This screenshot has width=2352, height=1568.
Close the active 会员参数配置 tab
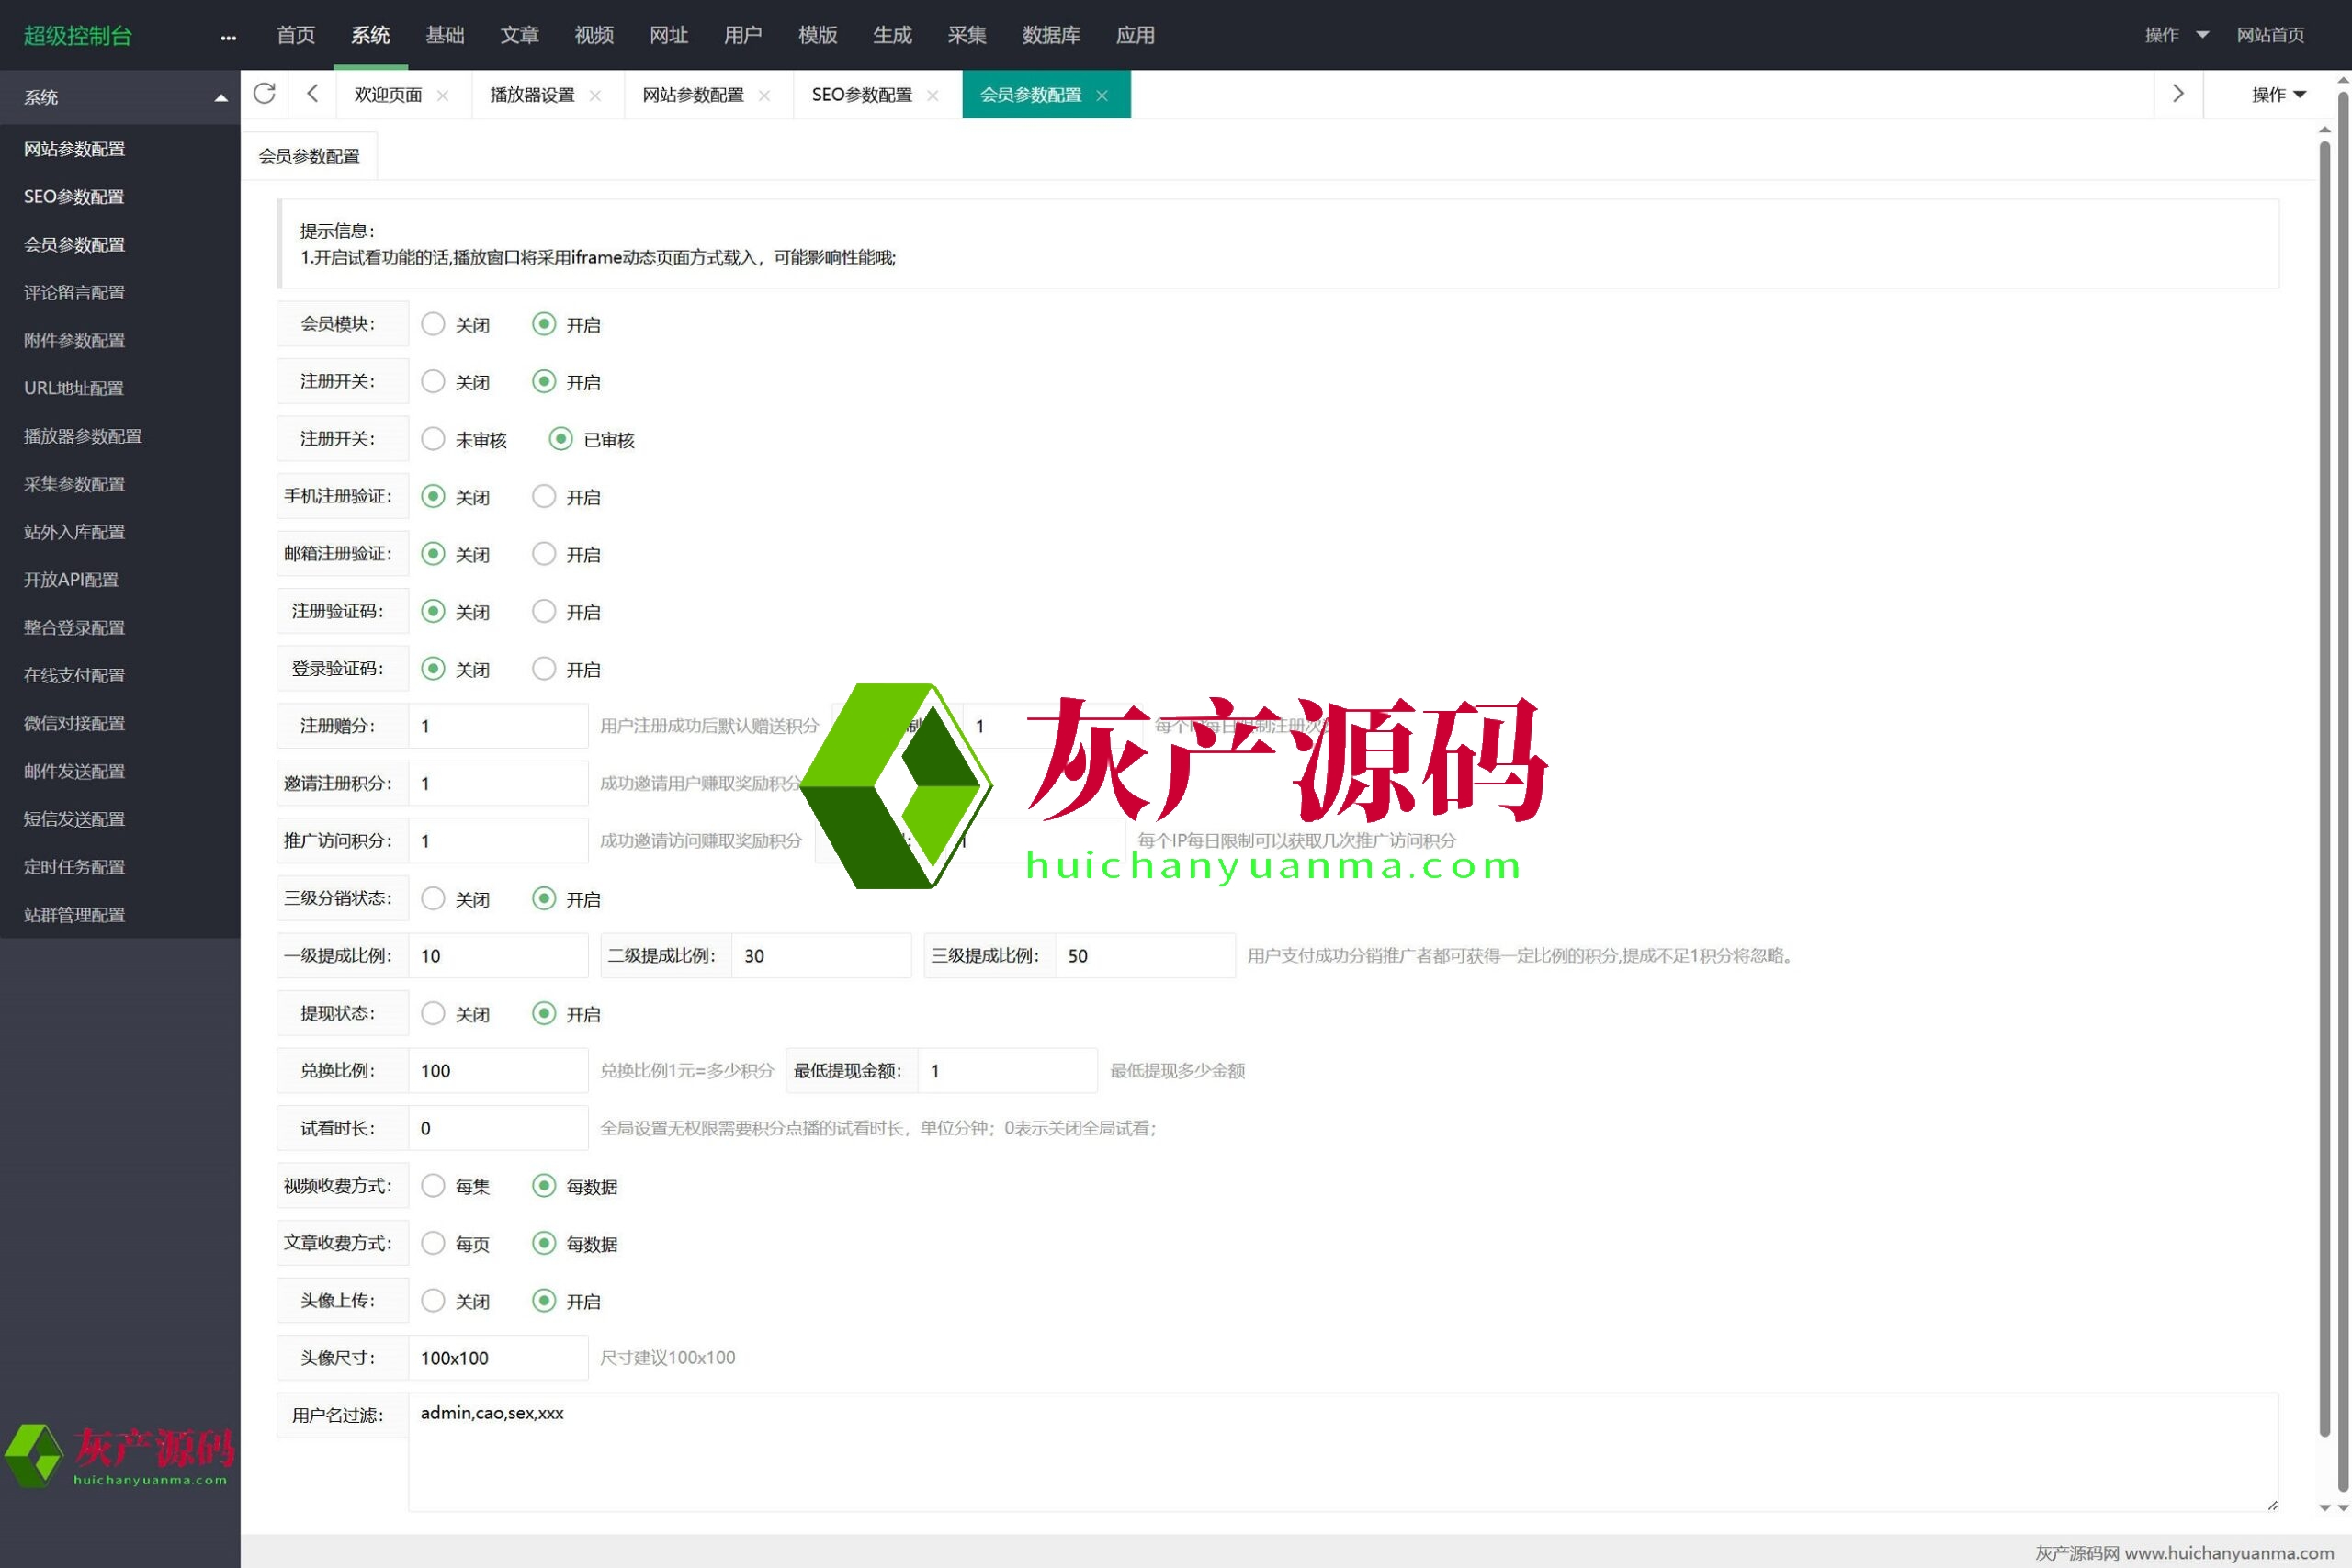(x=1102, y=96)
